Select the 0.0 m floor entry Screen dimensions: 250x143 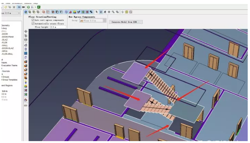point(5,91)
